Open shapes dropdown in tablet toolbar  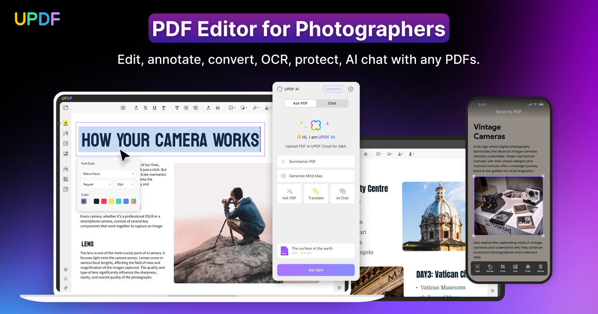tap(379, 154)
